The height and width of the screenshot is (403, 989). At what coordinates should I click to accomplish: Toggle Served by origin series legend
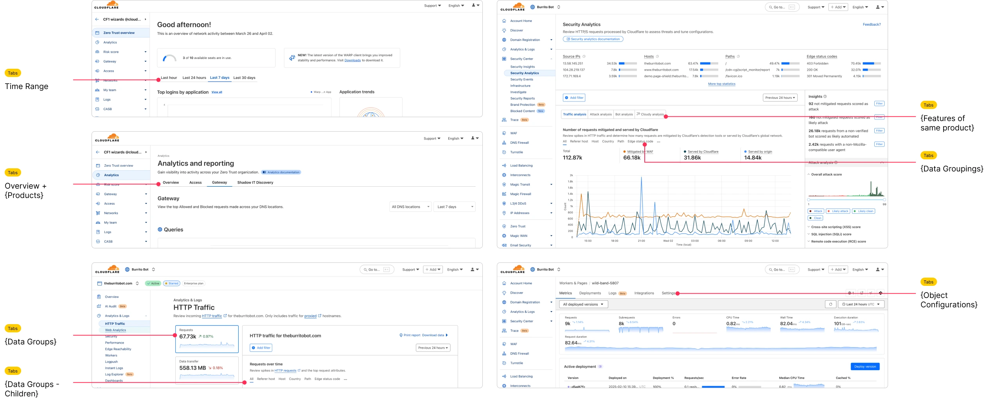(758, 152)
